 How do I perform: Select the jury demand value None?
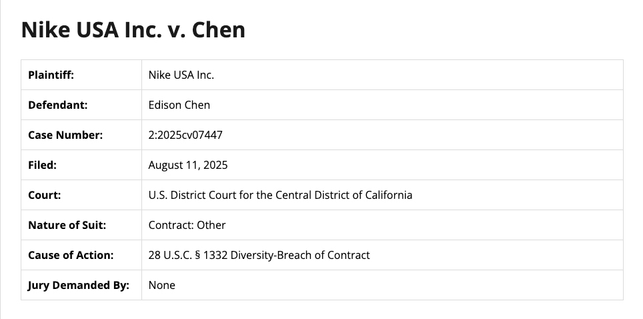[162, 285]
